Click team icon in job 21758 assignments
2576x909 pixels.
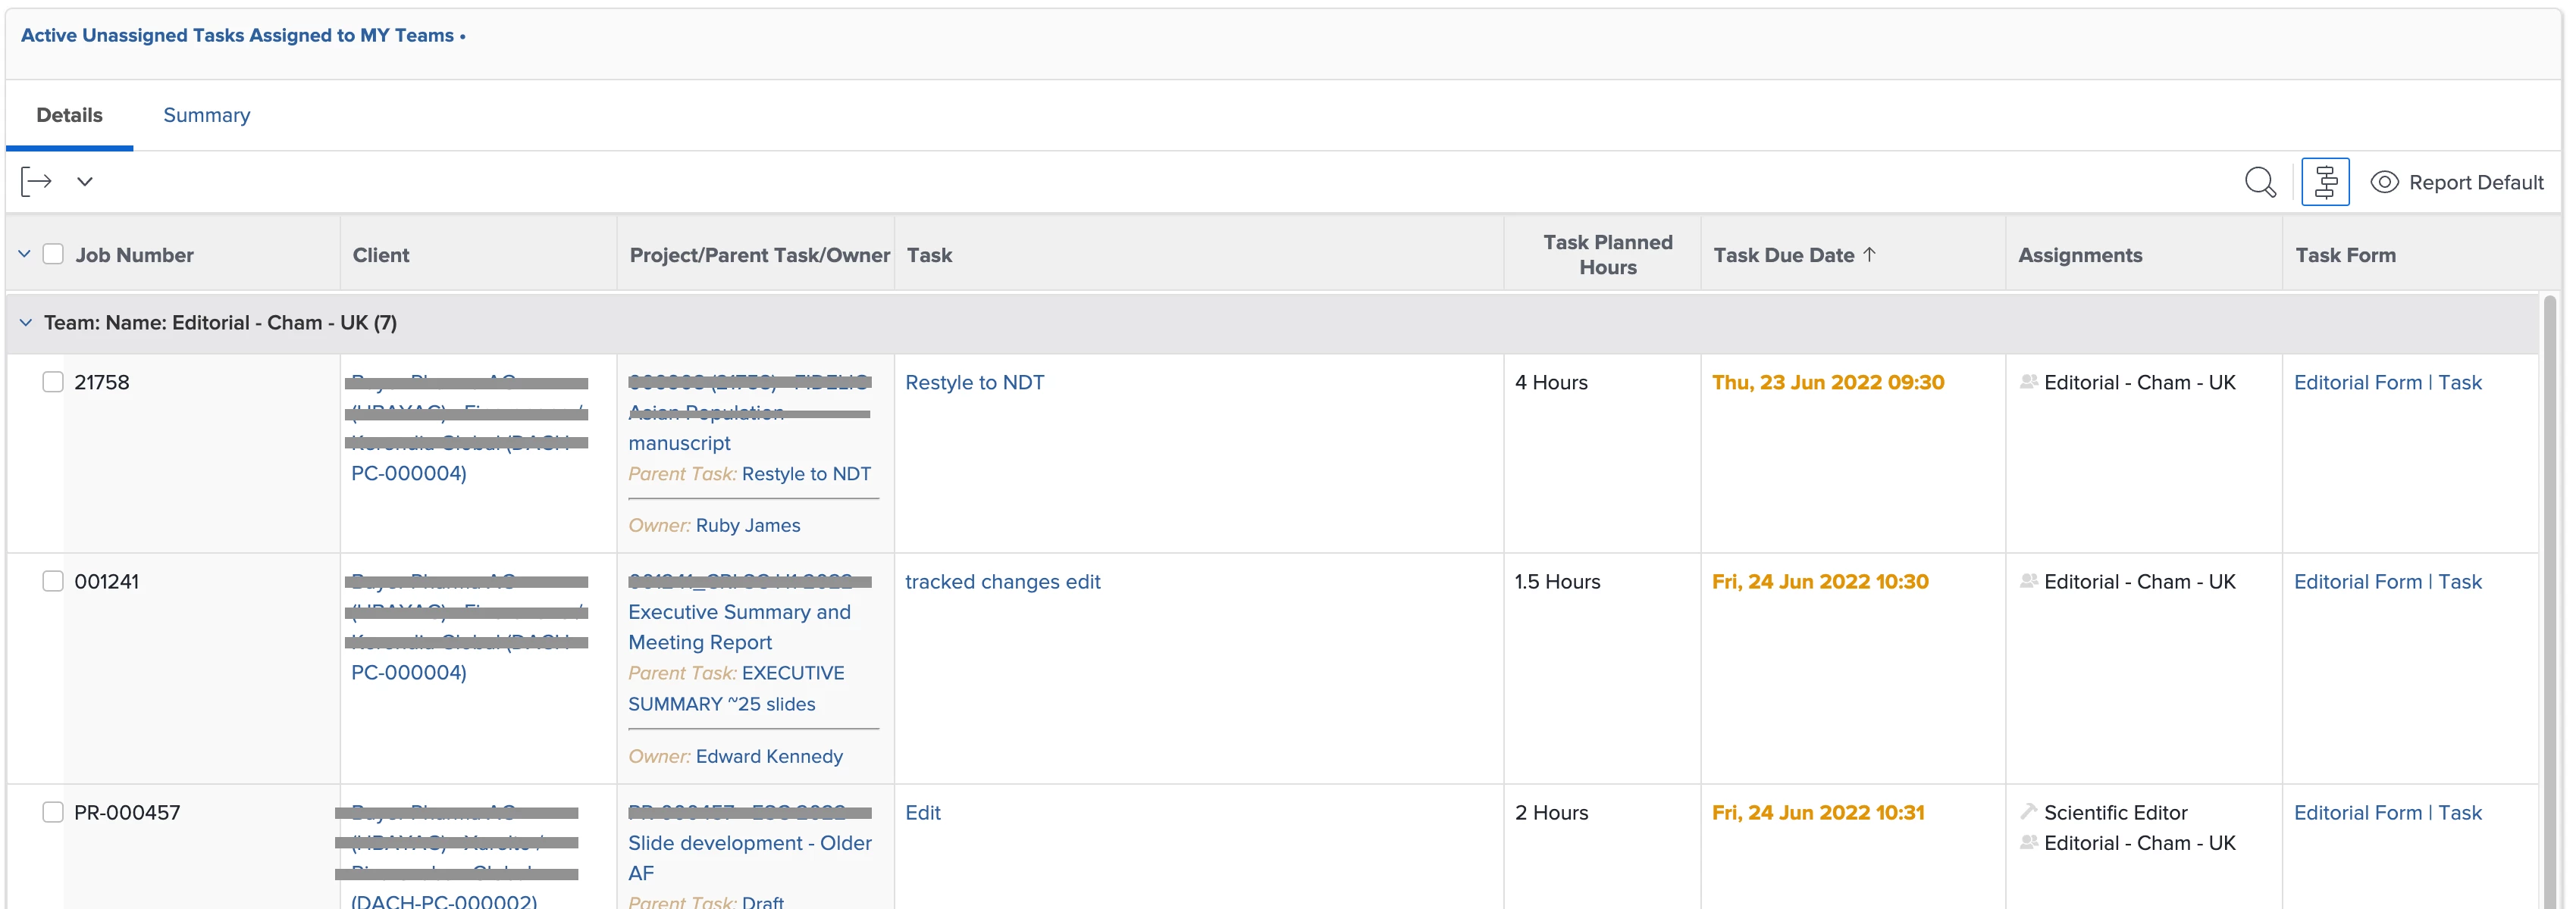pyautogui.click(x=2028, y=382)
